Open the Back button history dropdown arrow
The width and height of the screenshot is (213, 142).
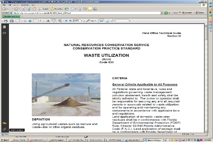click(x=12, y=9)
